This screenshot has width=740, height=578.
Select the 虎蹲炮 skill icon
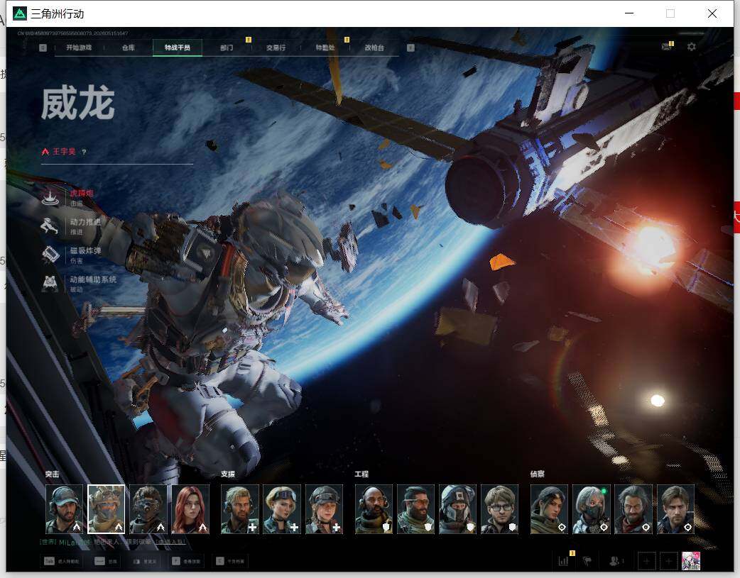[50, 197]
